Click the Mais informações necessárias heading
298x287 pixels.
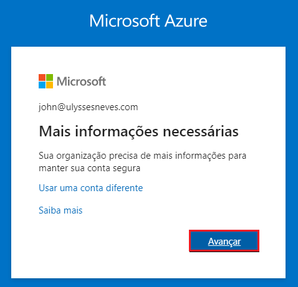click(138, 131)
